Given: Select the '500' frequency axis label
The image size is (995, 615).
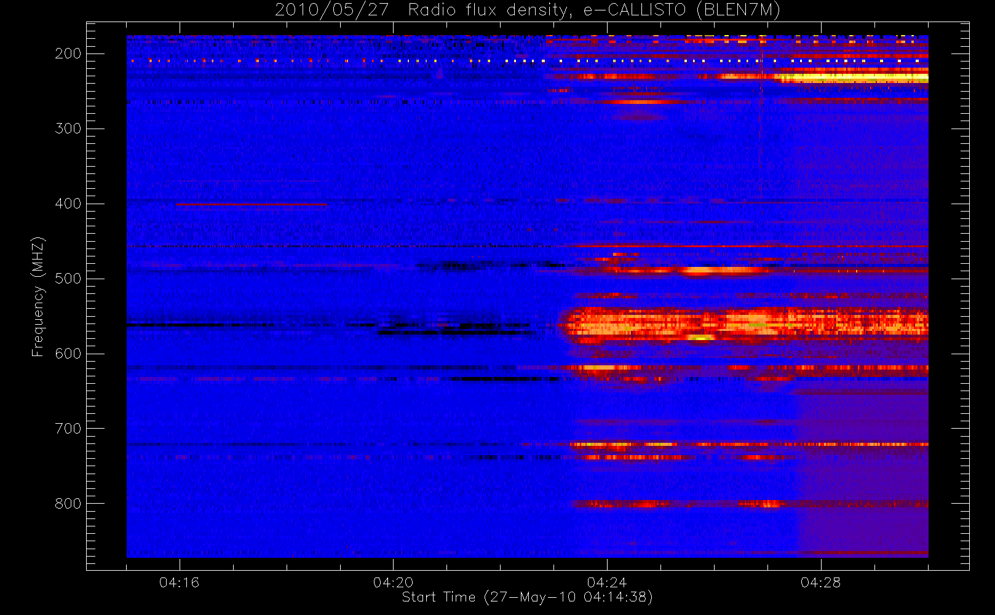Looking at the screenshot, I should 68,279.
